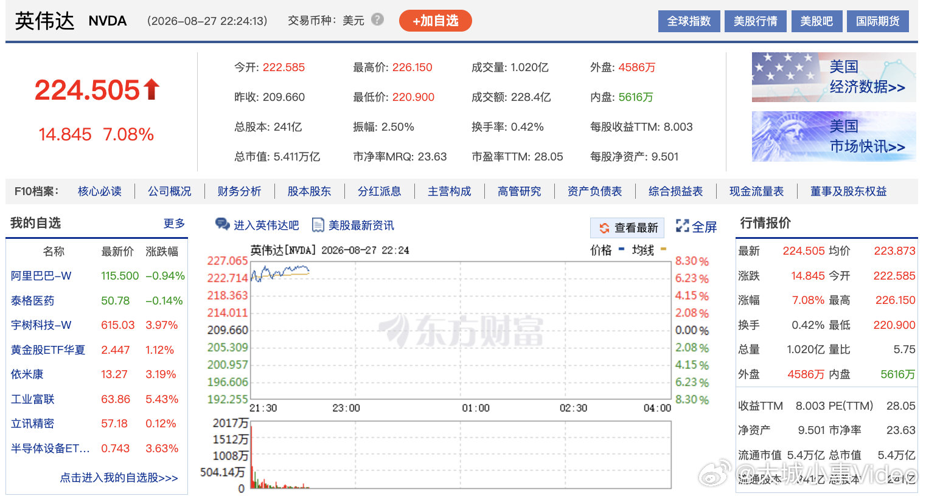Open the 现金流量表 tab
Screen dimensions: 926x496
[757, 191]
